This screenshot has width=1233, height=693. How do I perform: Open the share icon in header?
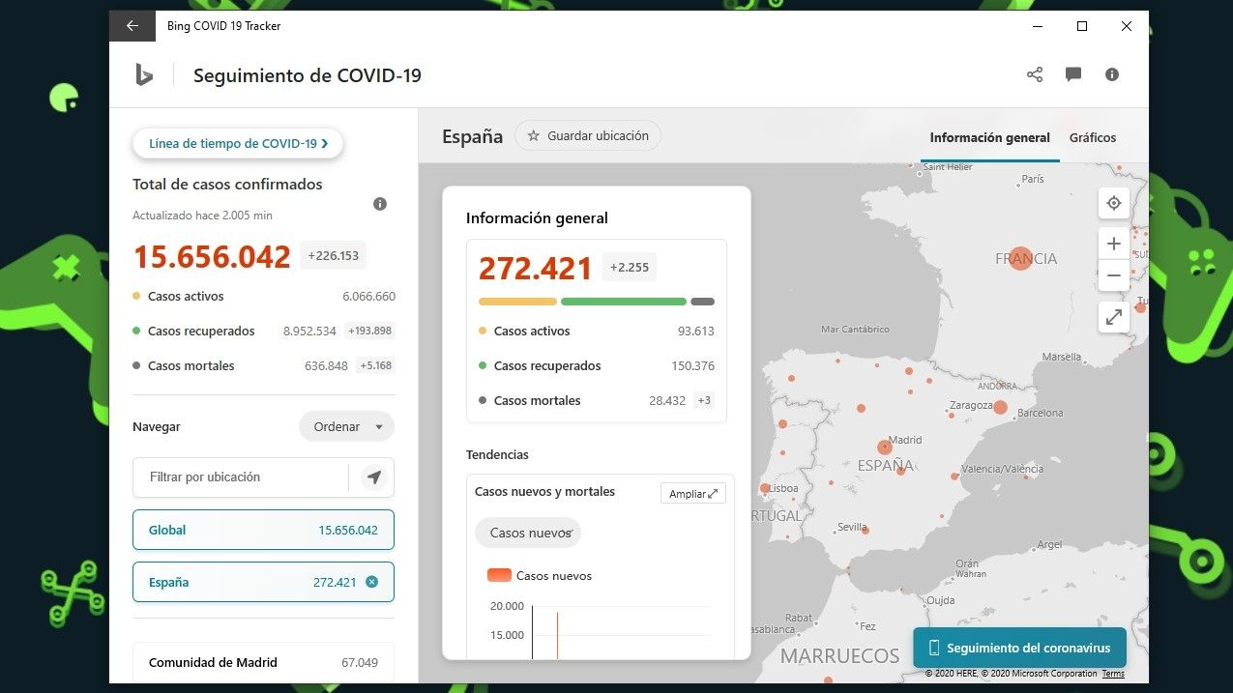tap(1035, 74)
